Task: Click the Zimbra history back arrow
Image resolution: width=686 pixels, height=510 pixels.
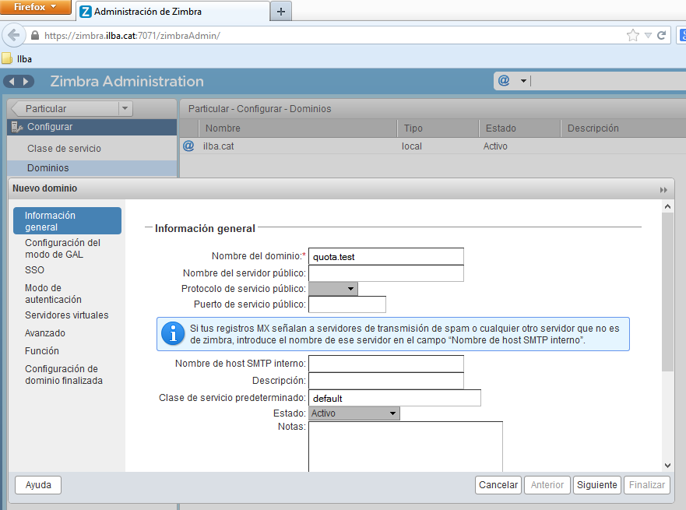Action: point(12,81)
